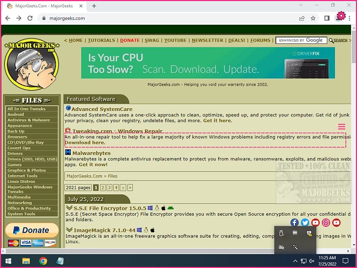Click the Google enhanced search field
357x268 pixels.
(301, 40)
